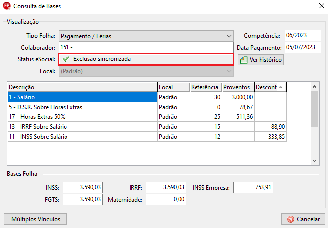The width and height of the screenshot is (328, 228).
Task: Click the table scrollbar down arrow
Action: pyautogui.click(x=314, y=161)
